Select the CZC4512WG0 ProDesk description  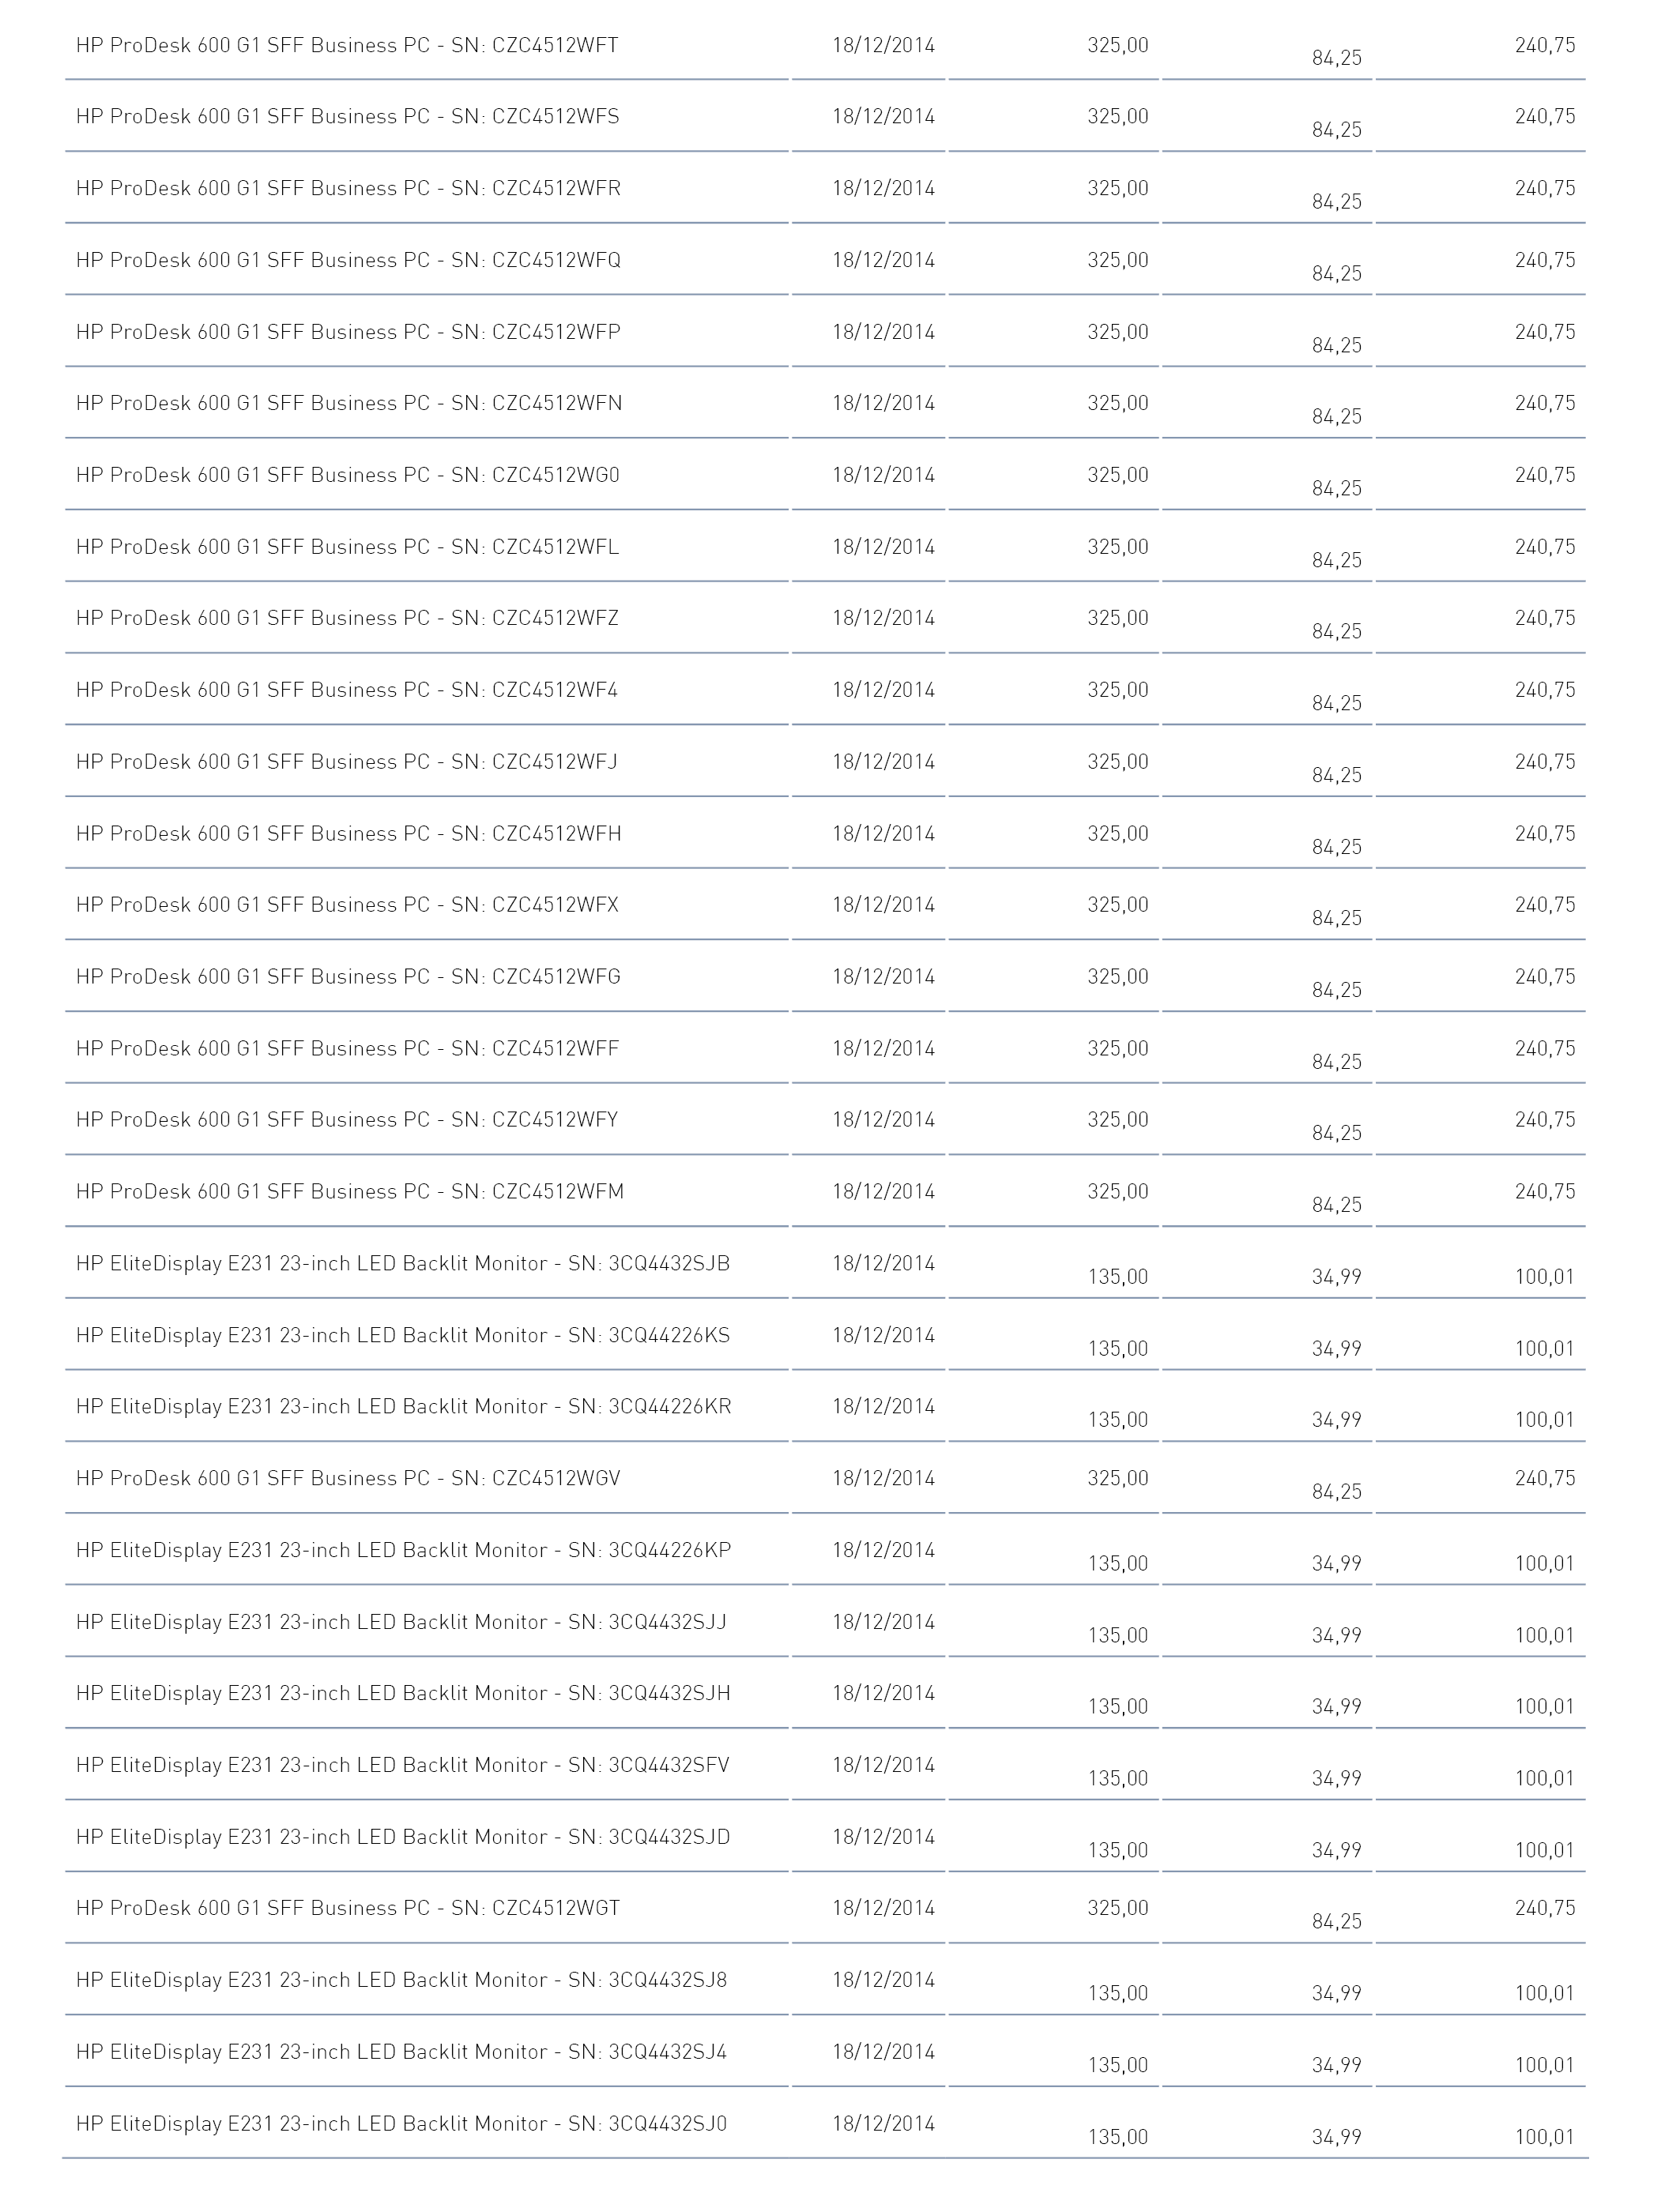click(348, 476)
